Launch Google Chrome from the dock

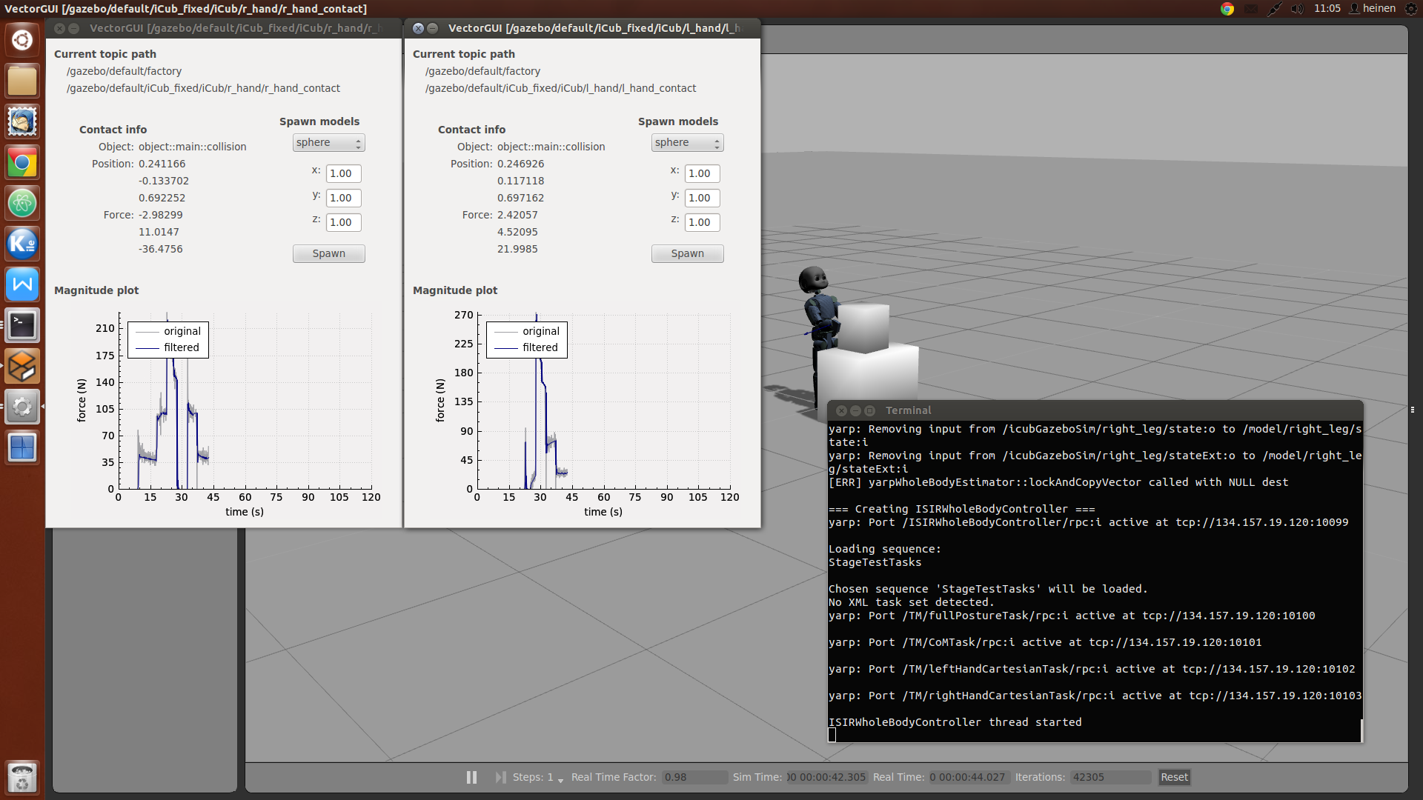(21, 162)
